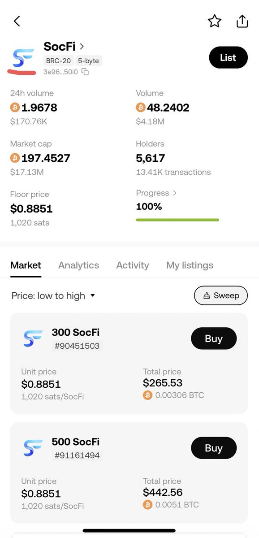Tap the Sweep button

[x=220, y=295]
